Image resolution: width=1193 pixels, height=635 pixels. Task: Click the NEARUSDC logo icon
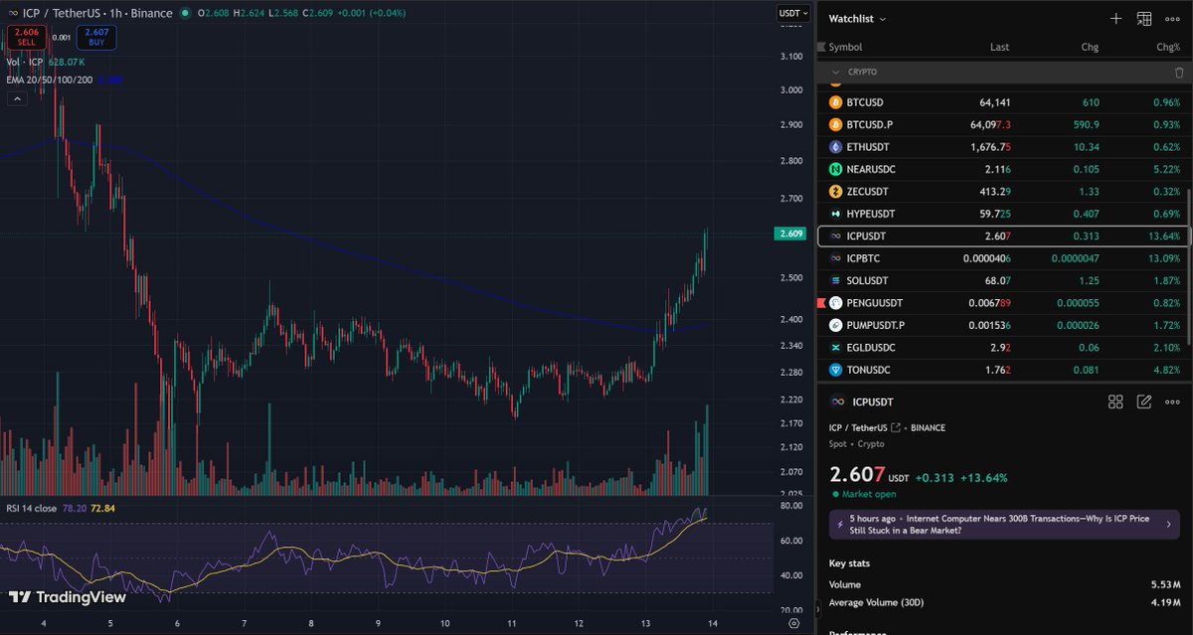[x=836, y=169]
